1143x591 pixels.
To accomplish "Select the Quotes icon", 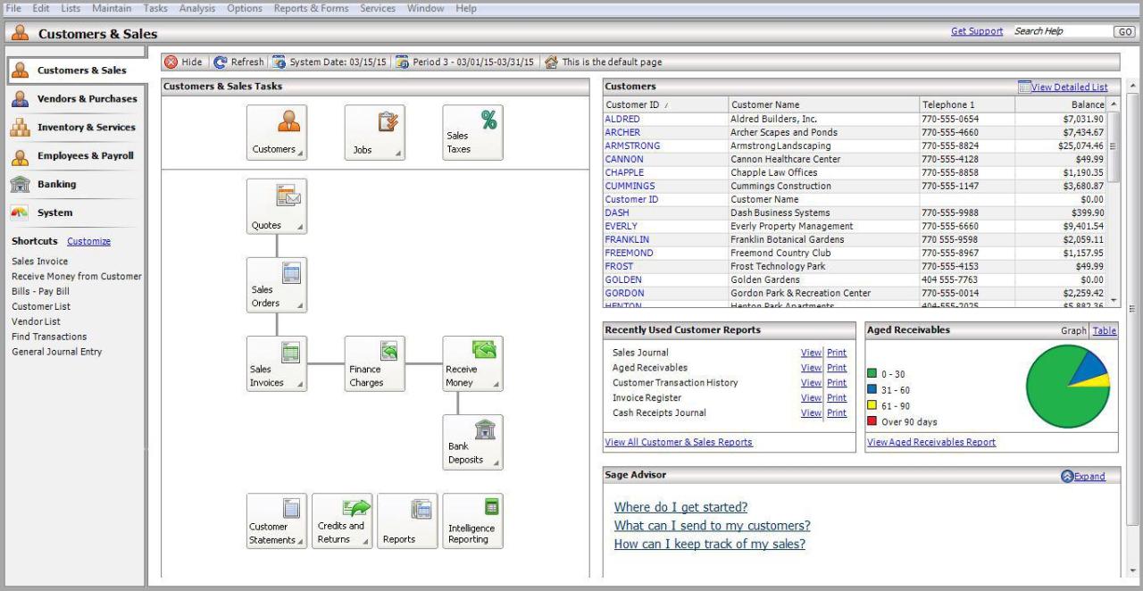I will point(276,205).
